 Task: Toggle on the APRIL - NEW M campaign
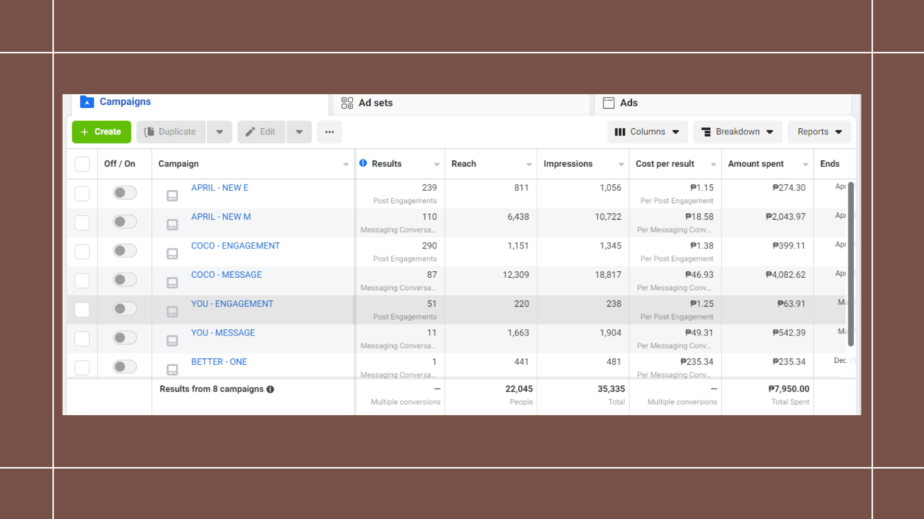(x=125, y=222)
